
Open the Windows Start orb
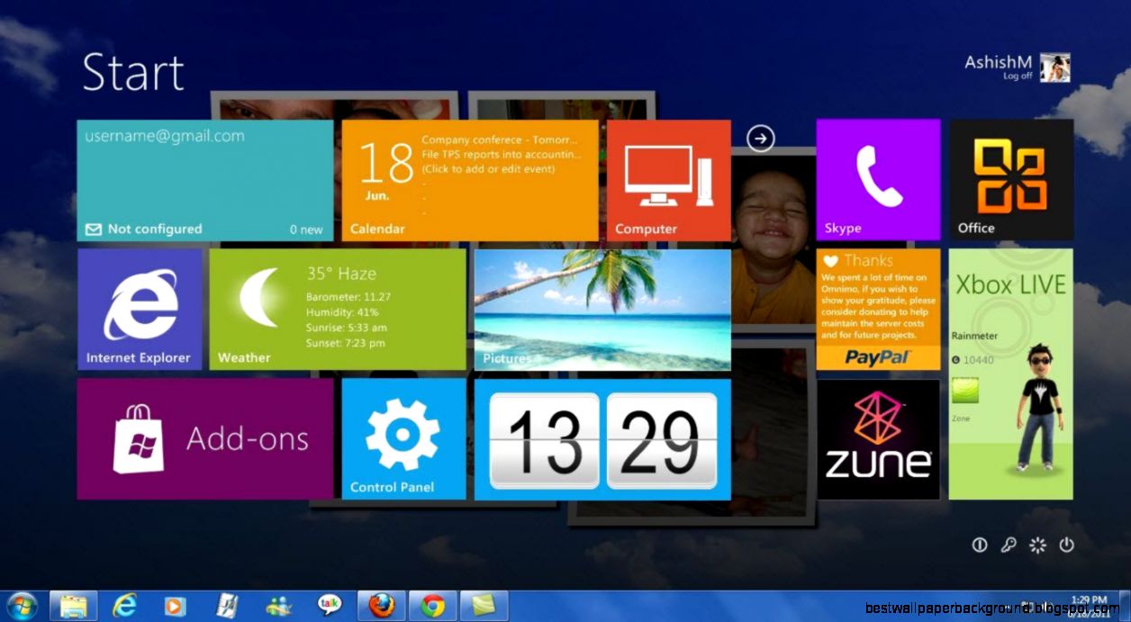[21, 606]
